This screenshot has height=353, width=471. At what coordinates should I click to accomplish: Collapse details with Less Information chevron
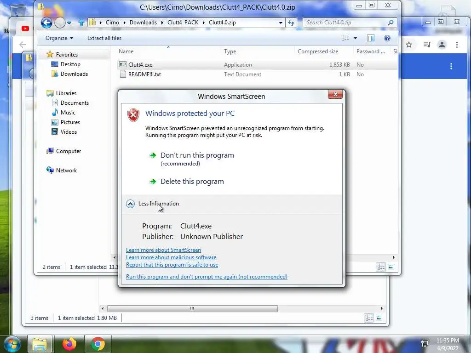[130, 204]
